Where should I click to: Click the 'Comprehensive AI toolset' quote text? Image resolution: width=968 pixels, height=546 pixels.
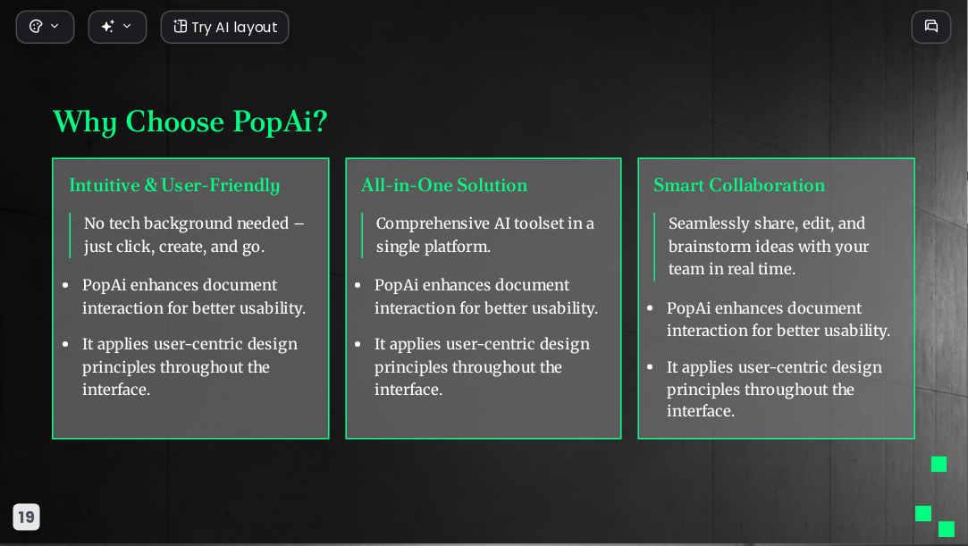point(485,235)
